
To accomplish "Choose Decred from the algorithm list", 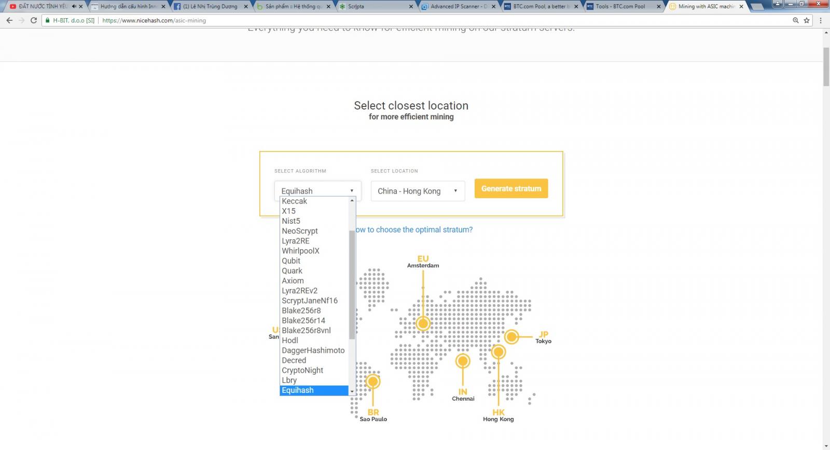I will coord(314,360).
